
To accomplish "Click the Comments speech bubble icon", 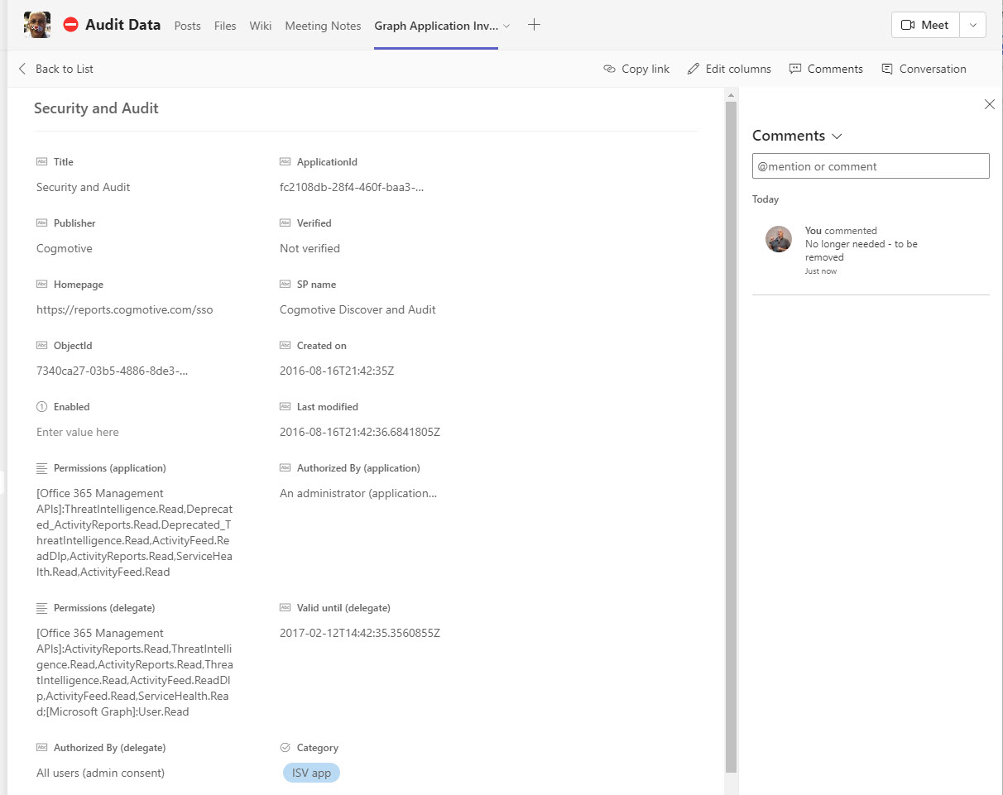I will [795, 69].
